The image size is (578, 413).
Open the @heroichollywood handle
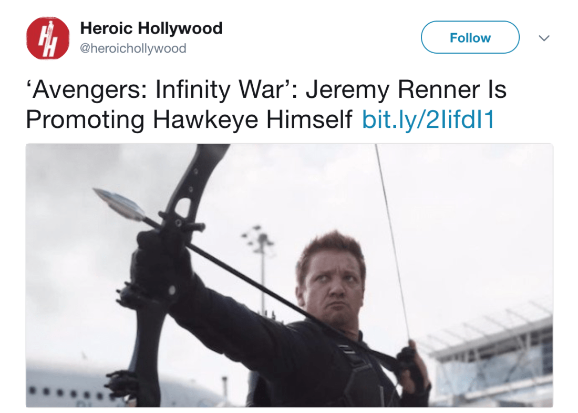[133, 48]
